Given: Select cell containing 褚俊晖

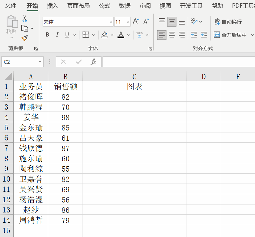Looking at the screenshot, I should [31, 97].
